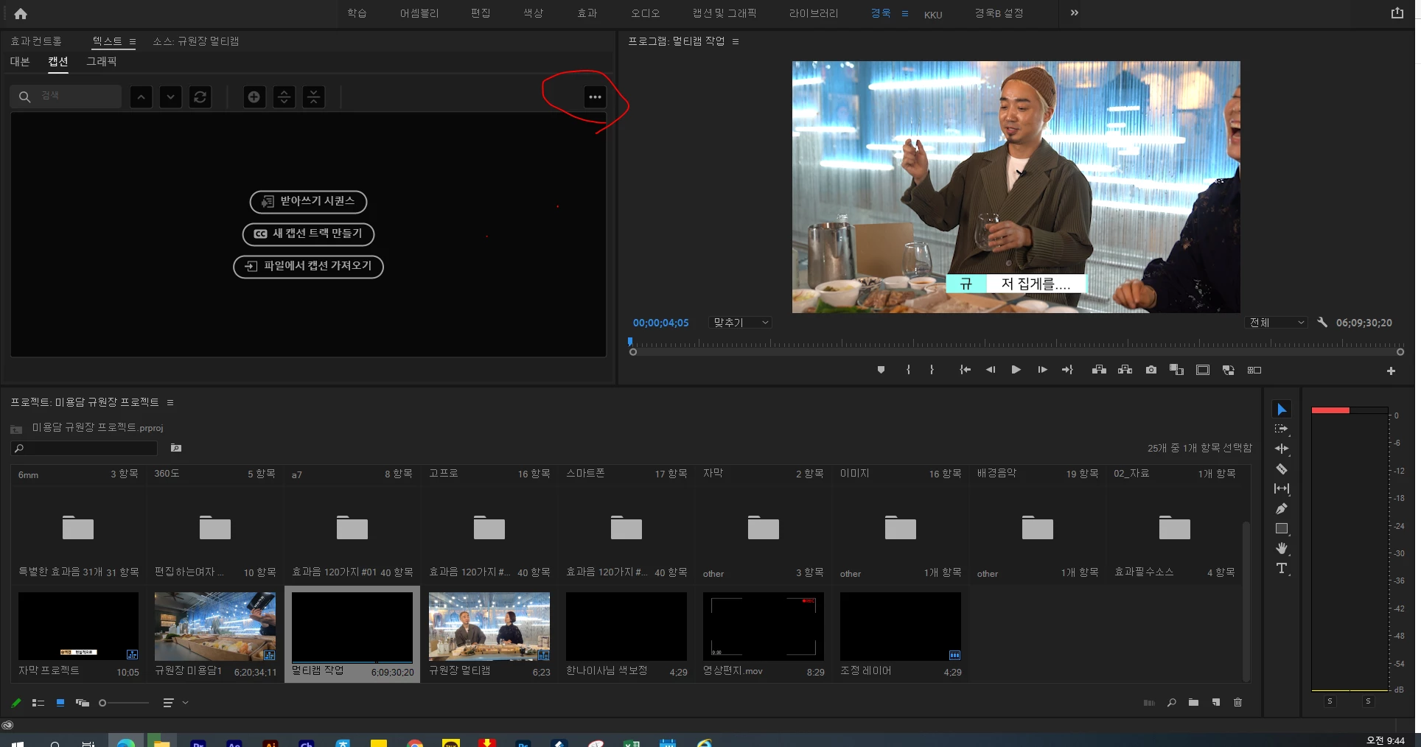Click the Mark In bracket icon

coord(908,370)
